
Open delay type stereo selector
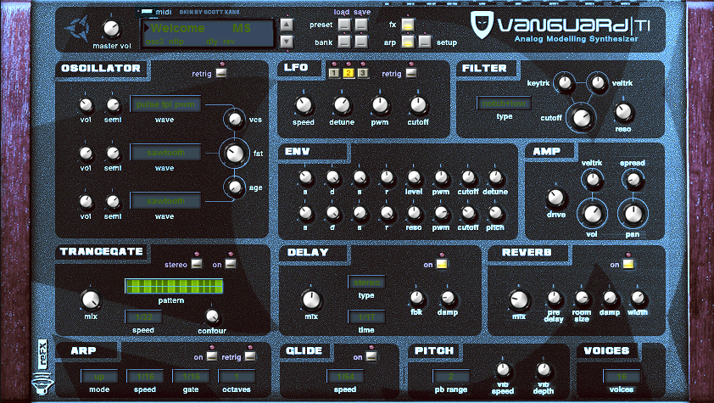[x=366, y=282]
